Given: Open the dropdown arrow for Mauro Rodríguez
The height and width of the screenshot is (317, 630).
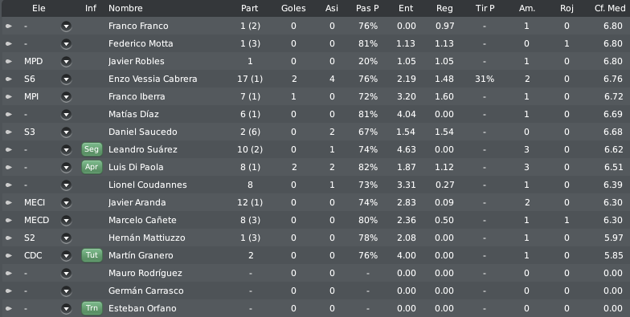Looking at the screenshot, I should [66, 273].
